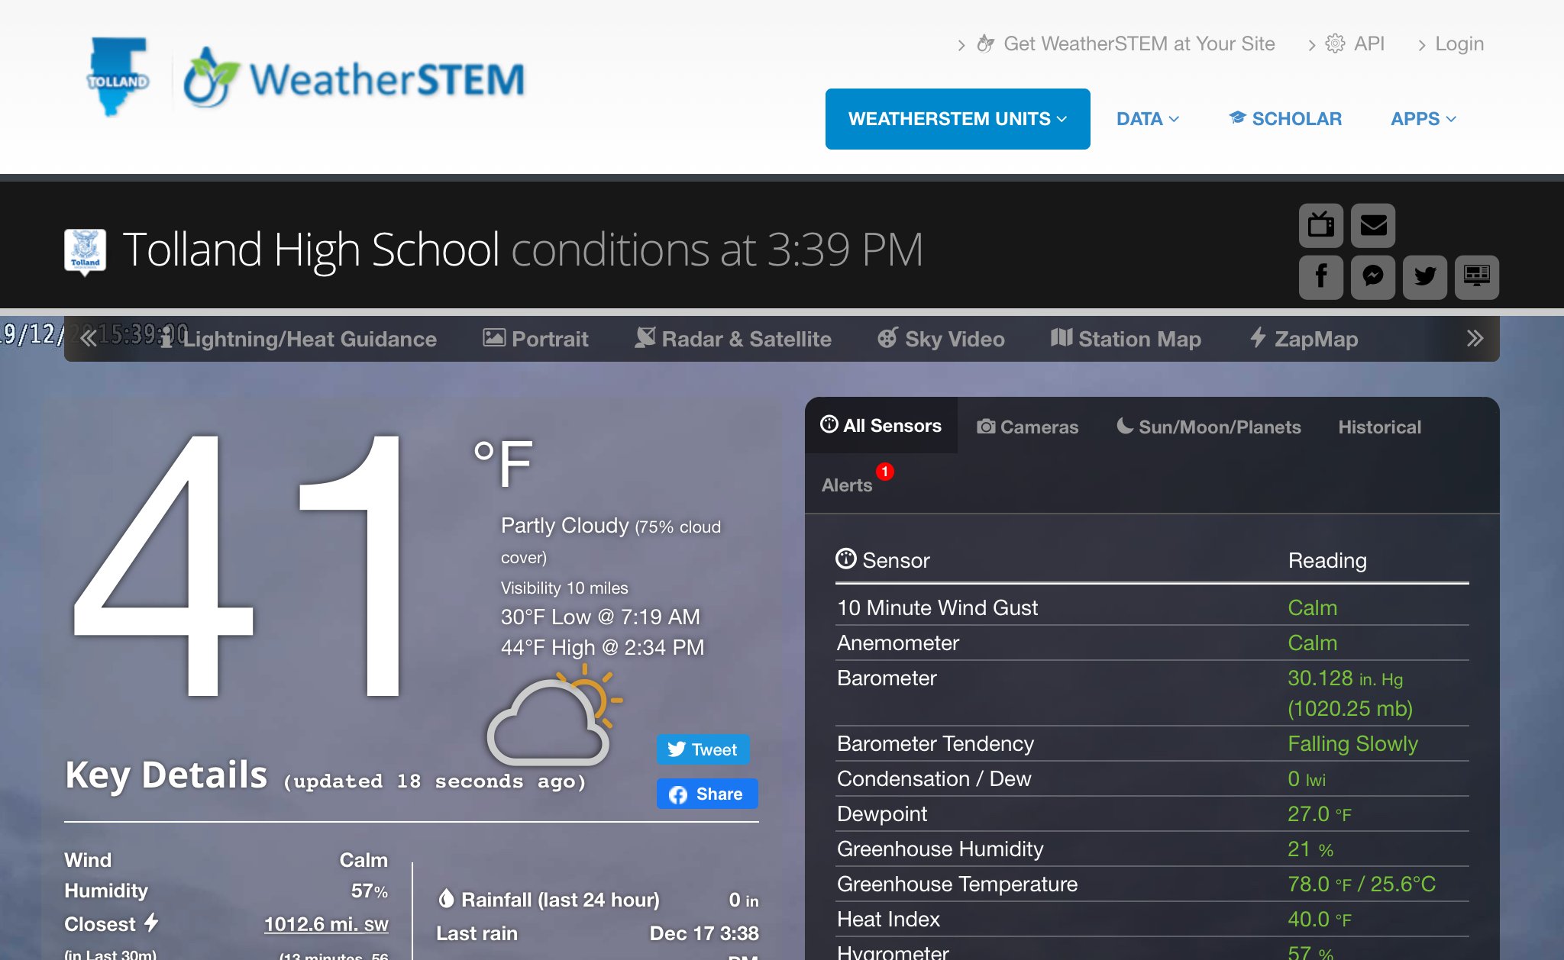Open the Scholar menu item
Image resolution: width=1564 pixels, height=960 pixels.
pyautogui.click(x=1285, y=119)
